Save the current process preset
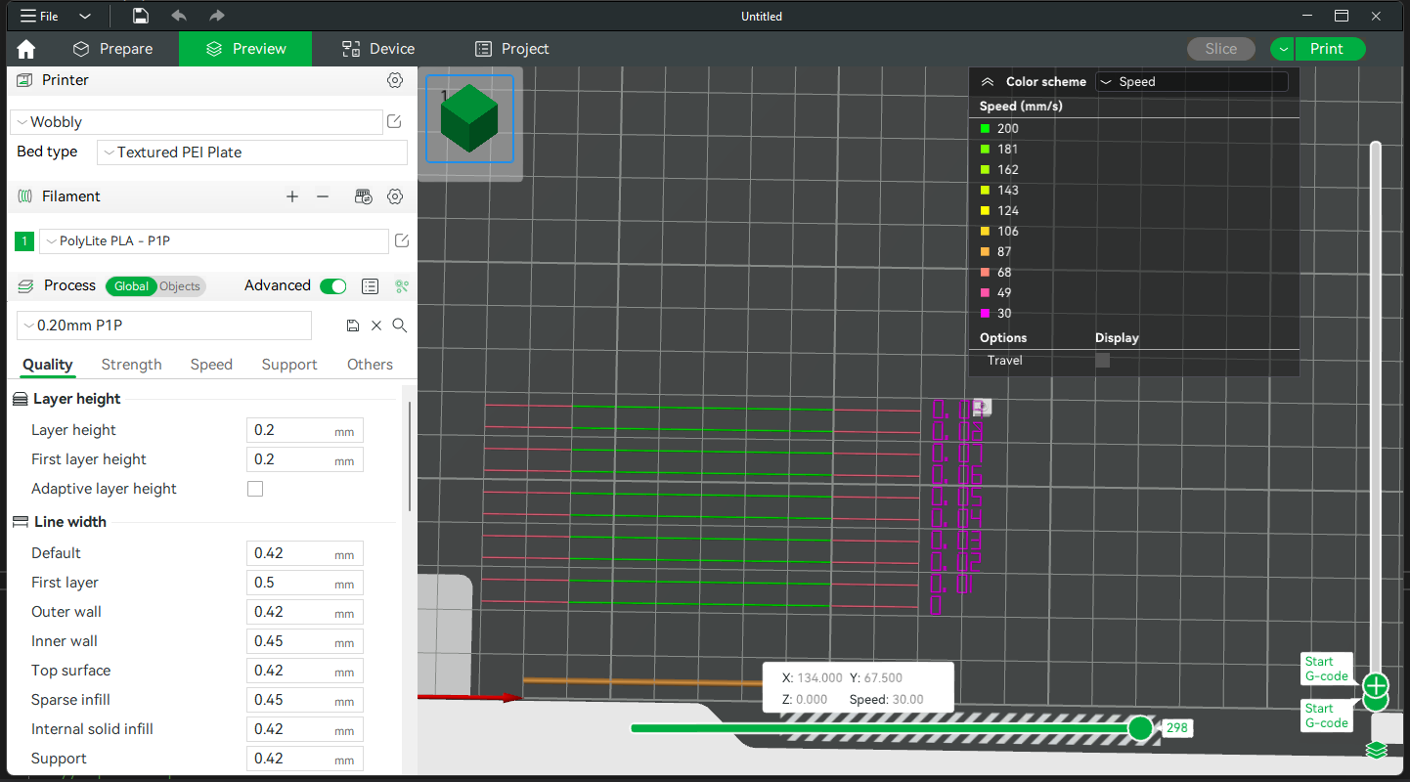The image size is (1410, 782). tap(352, 325)
